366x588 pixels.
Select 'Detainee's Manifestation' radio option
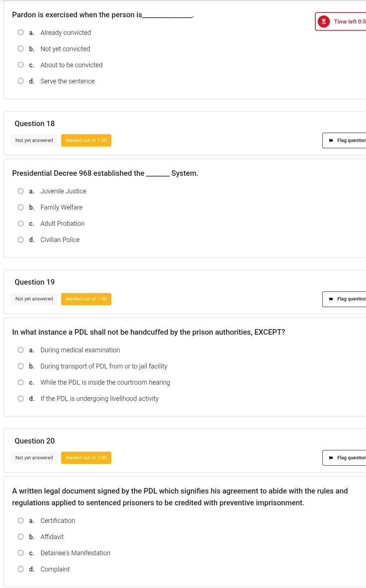pos(21,553)
